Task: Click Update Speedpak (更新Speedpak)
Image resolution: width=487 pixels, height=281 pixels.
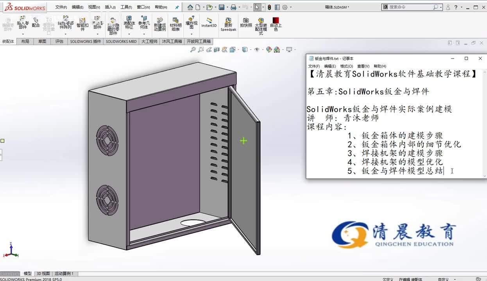Action: click(228, 25)
